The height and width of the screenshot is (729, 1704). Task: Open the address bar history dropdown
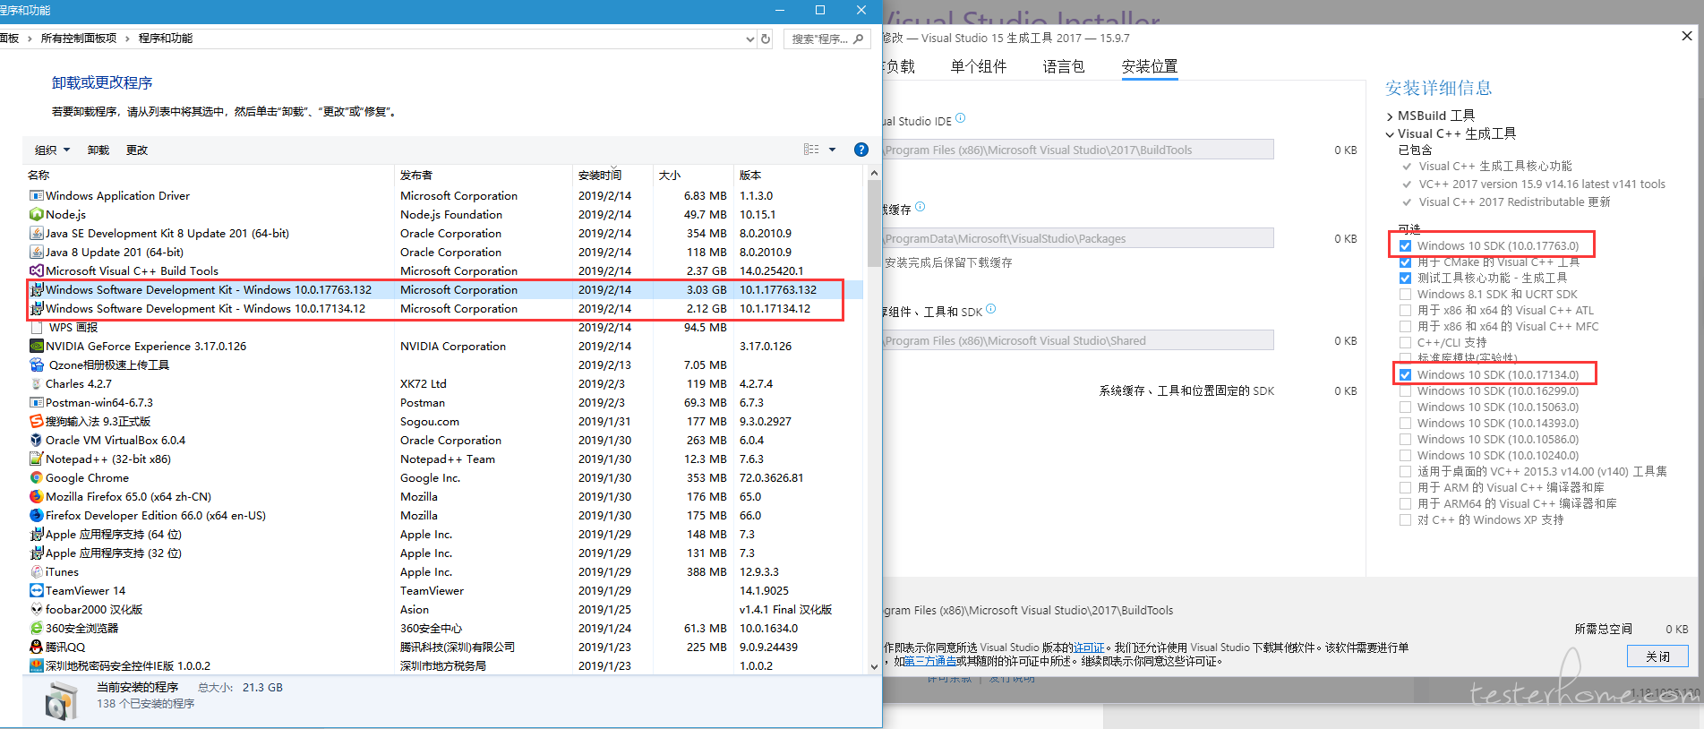click(x=750, y=39)
